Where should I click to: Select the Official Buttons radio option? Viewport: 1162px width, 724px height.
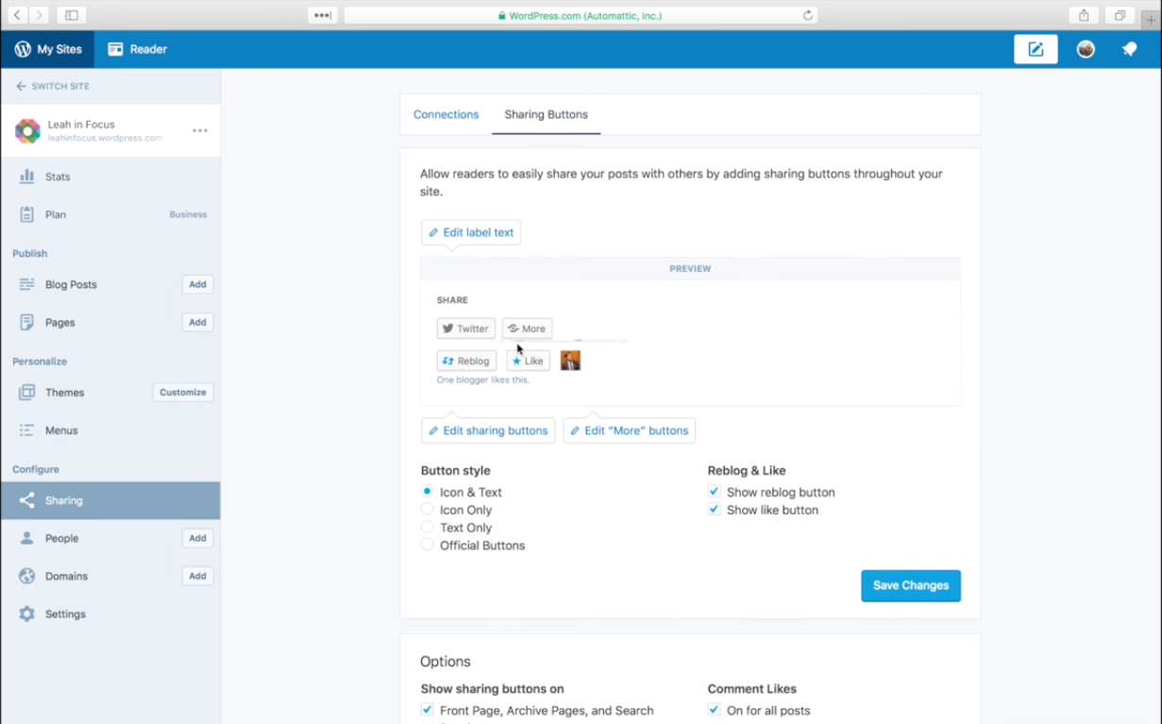click(428, 546)
